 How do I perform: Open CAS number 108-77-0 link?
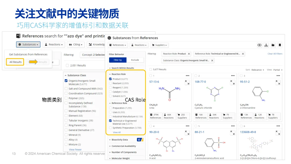click(x=200, y=82)
